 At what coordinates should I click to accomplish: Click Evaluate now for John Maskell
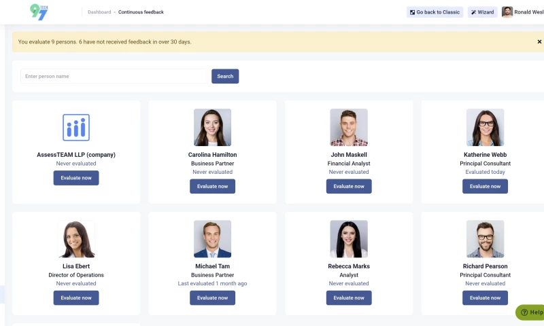coord(349,186)
